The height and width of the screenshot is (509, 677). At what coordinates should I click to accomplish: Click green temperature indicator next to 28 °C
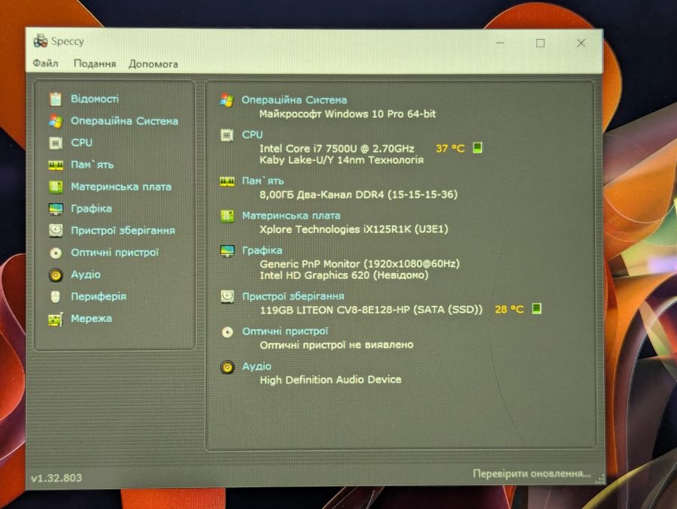536,308
